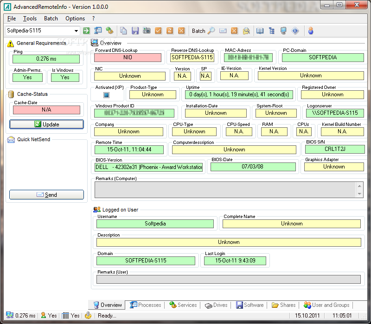
Task: Click the Uptime value field
Action: [239, 94]
